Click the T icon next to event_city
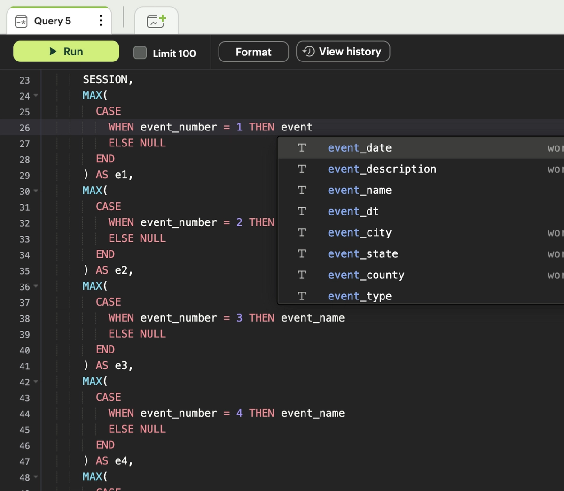This screenshot has height=491, width=564. tap(301, 232)
